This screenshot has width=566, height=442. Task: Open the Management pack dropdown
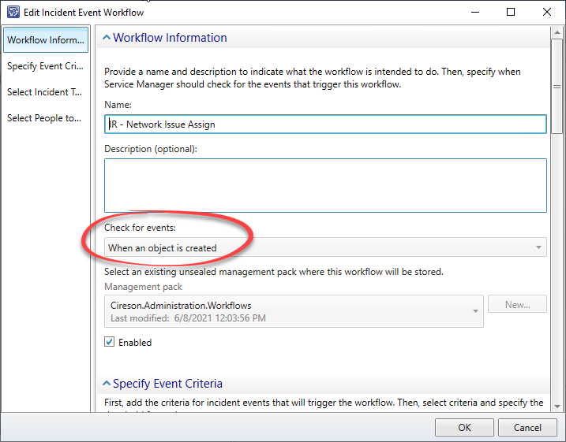coord(294,310)
